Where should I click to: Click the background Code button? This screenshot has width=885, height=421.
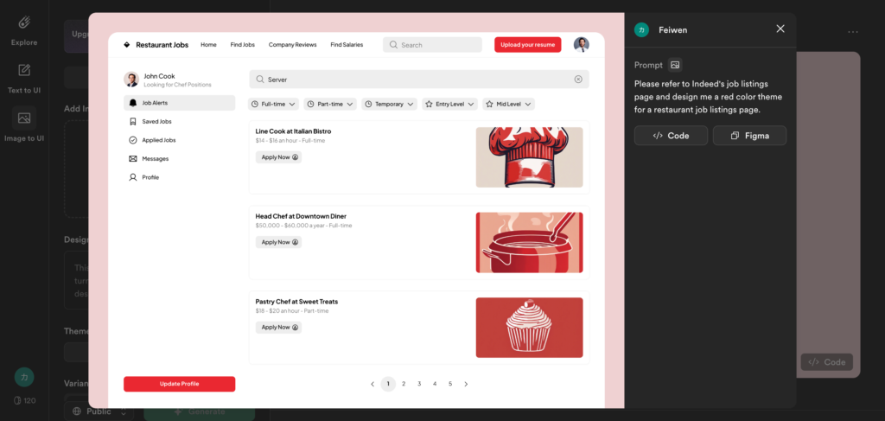point(826,362)
